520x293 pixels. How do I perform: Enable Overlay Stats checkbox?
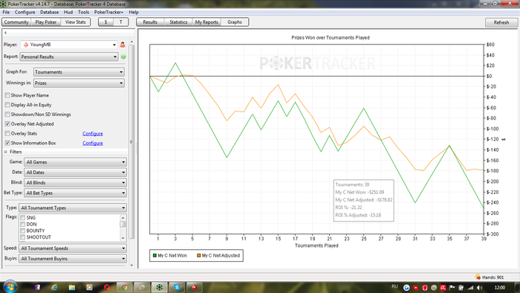[7, 133]
